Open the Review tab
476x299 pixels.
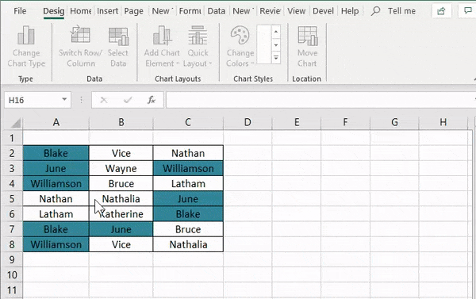click(x=270, y=11)
